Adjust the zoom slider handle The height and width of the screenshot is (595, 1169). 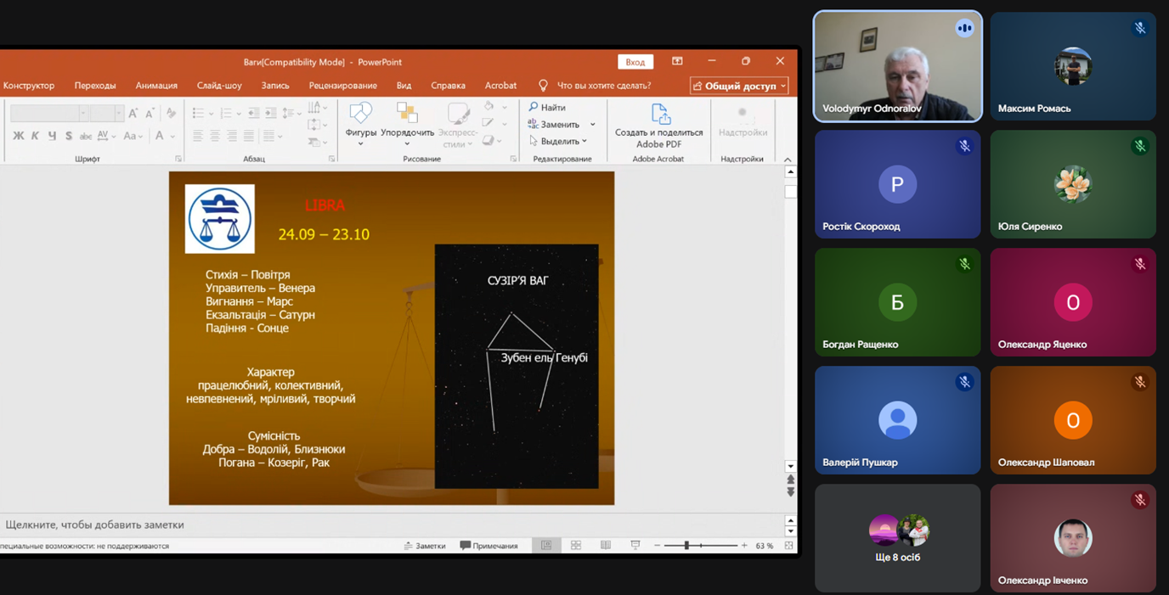click(x=686, y=546)
